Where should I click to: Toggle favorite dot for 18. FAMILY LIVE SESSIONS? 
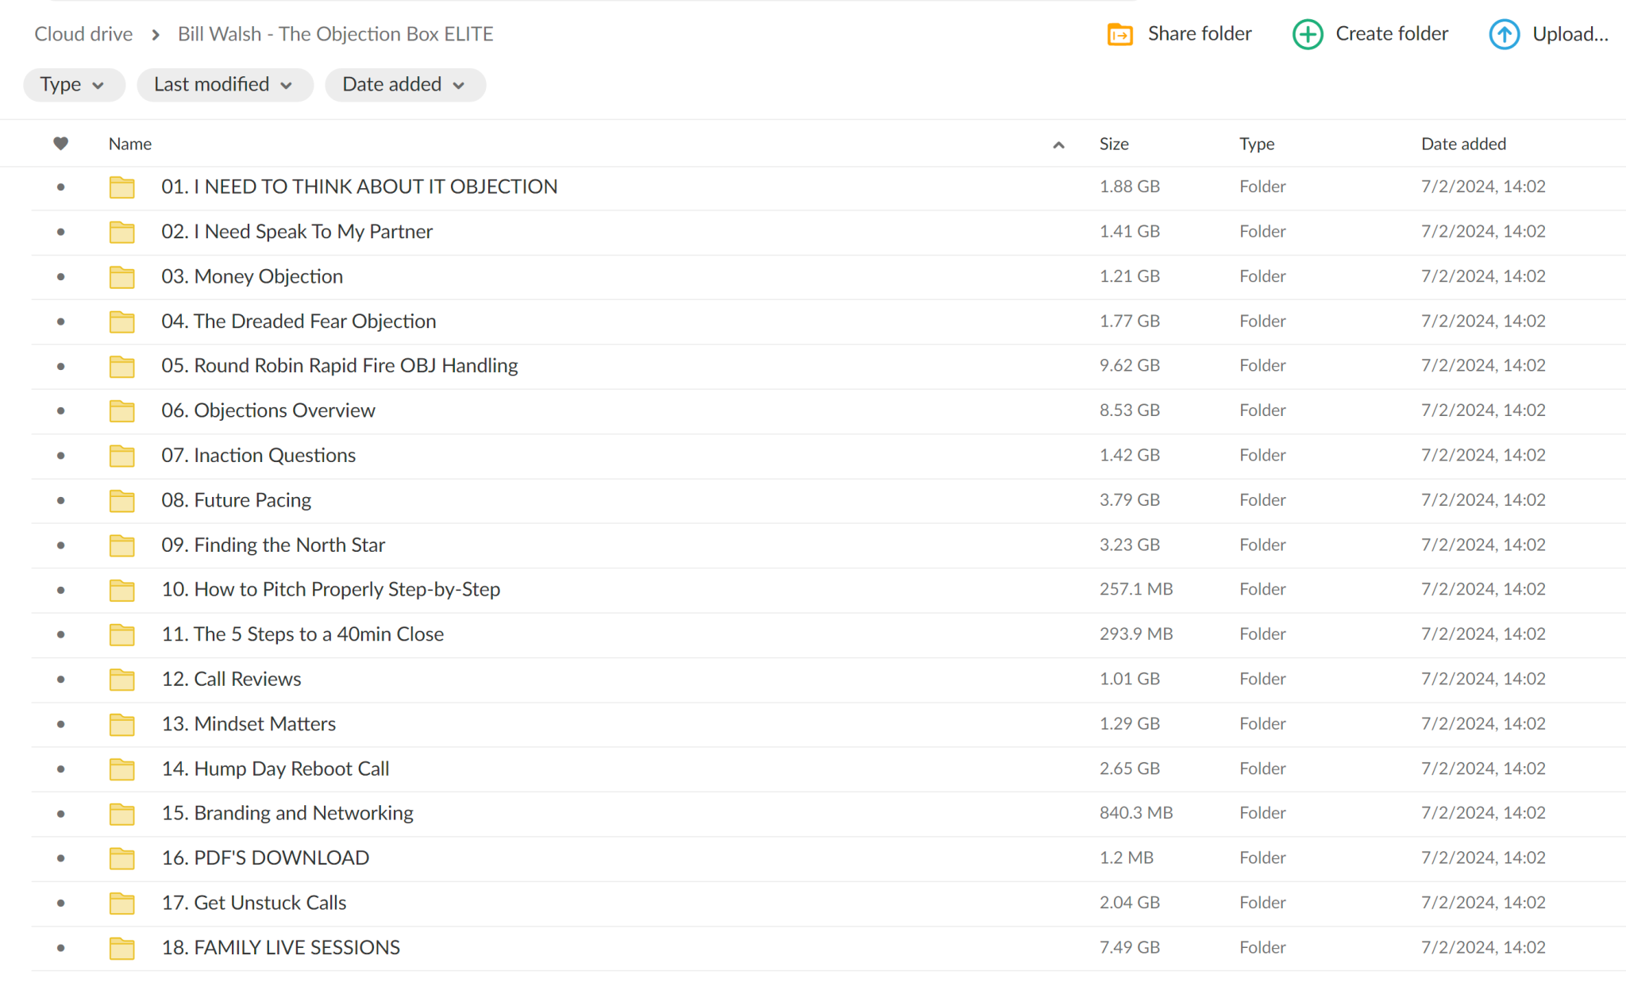(x=60, y=948)
